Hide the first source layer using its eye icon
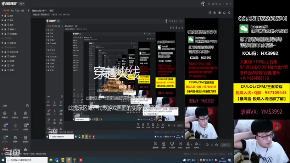 pos(3,16)
